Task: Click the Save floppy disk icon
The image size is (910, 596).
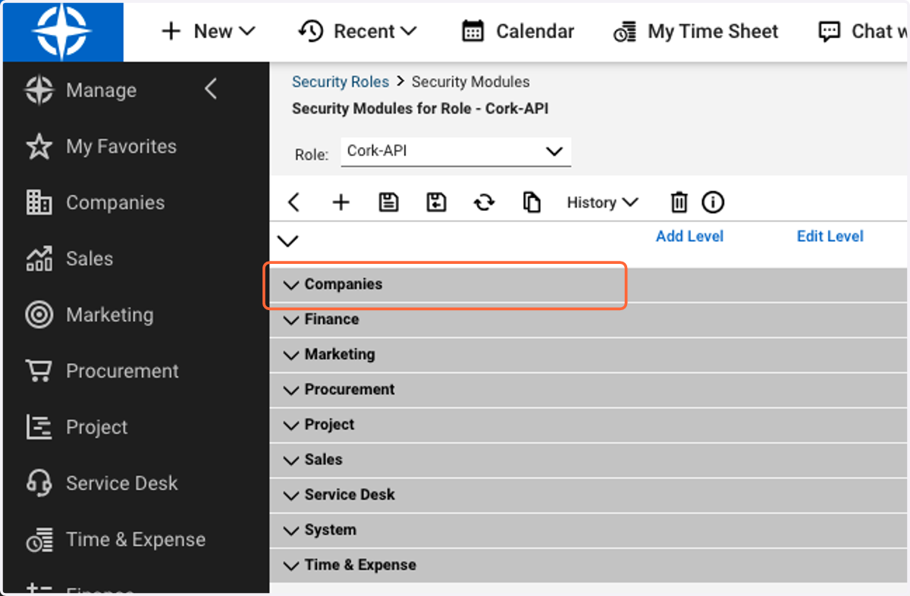Action: 389,202
